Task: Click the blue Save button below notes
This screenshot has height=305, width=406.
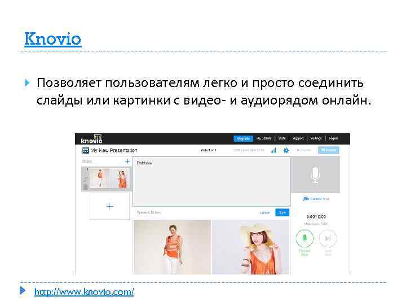Action: pos(283,212)
